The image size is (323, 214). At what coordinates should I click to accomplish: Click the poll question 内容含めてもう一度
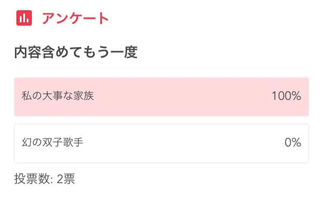coord(76,53)
